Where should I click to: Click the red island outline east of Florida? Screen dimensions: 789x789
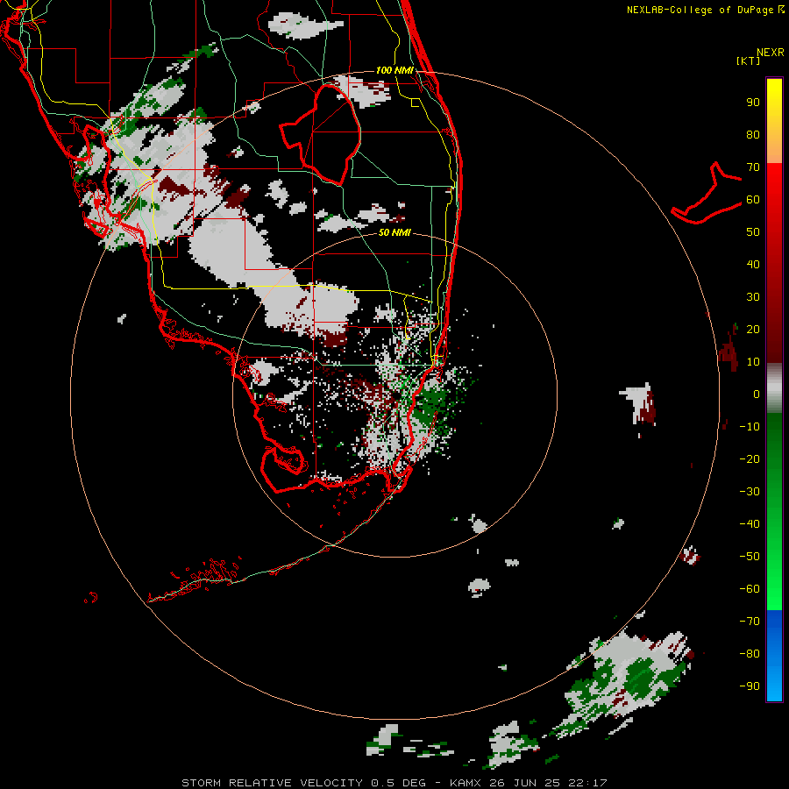tap(707, 194)
